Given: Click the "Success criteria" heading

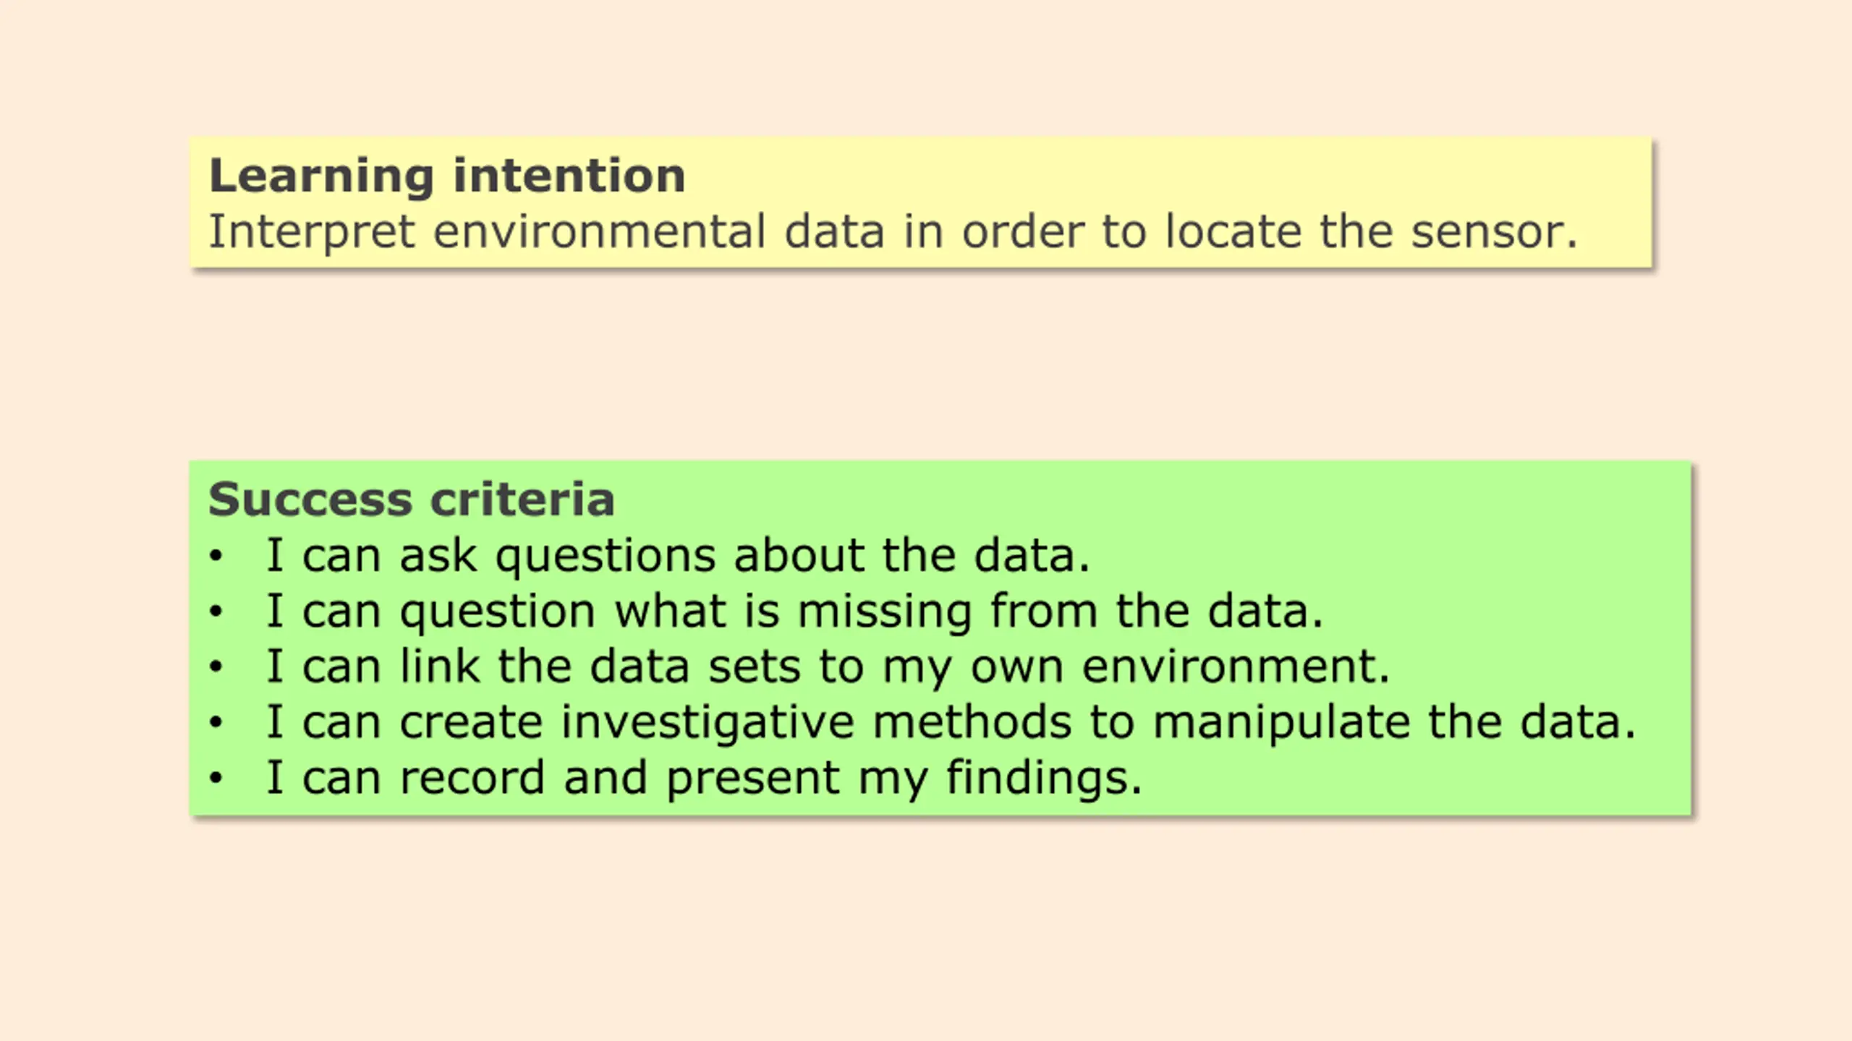Looking at the screenshot, I should point(412,500).
